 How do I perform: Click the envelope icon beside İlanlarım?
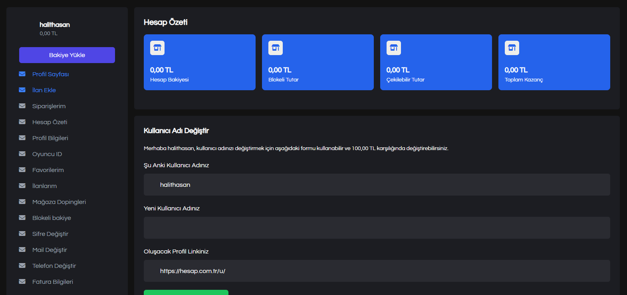pos(22,186)
